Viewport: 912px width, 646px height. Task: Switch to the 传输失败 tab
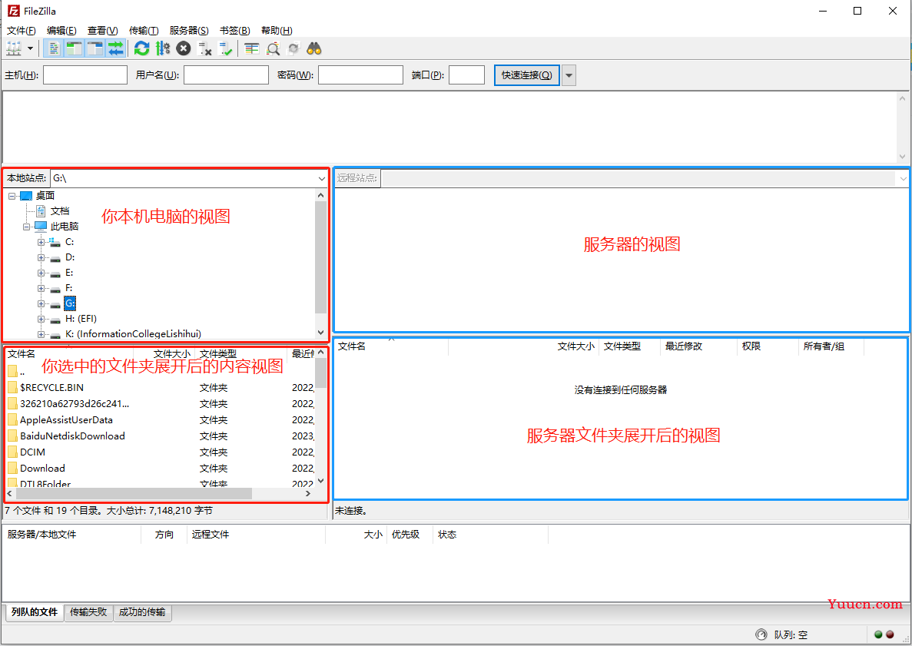(88, 611)
